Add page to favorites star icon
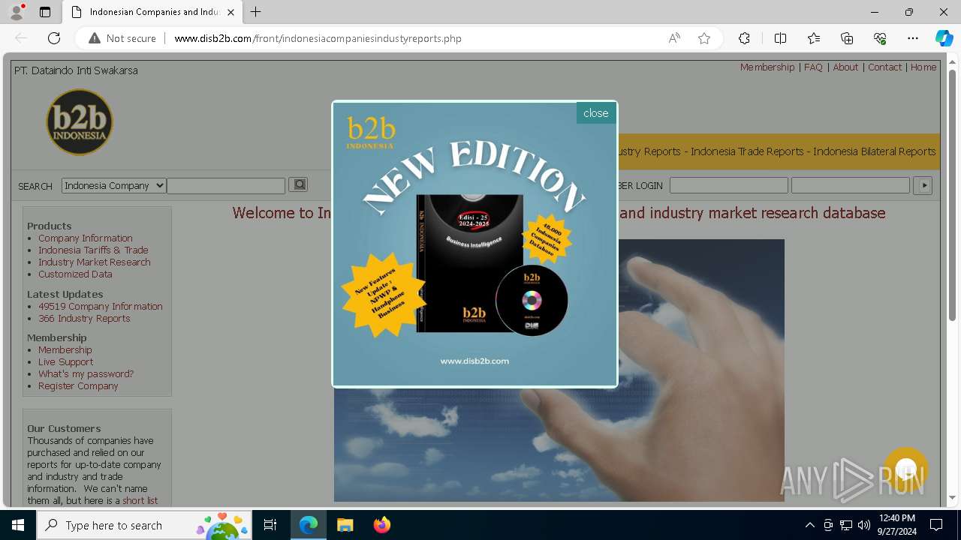961x540 pixels. tap(704, 38)
